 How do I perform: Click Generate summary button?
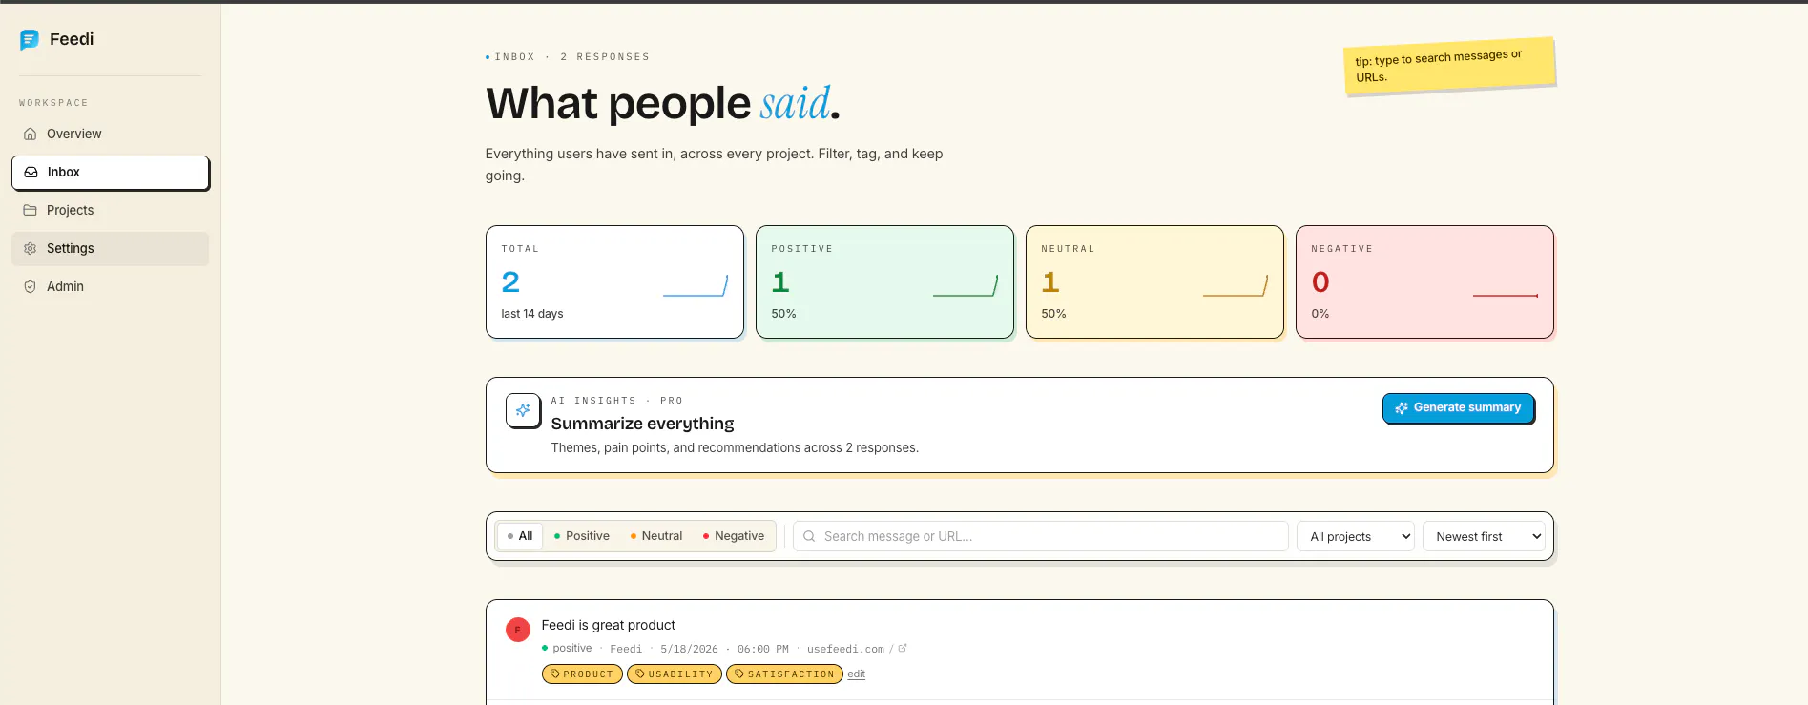coord(1458,408)
